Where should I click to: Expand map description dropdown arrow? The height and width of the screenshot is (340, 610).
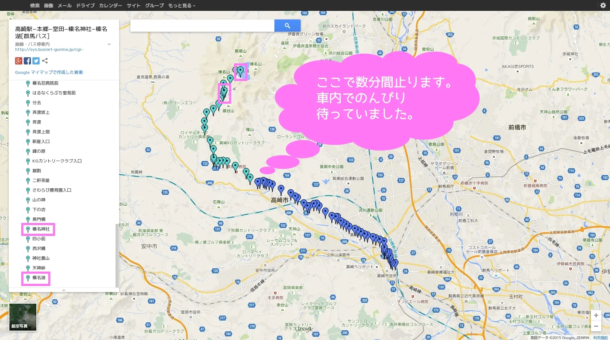[109, 44]
